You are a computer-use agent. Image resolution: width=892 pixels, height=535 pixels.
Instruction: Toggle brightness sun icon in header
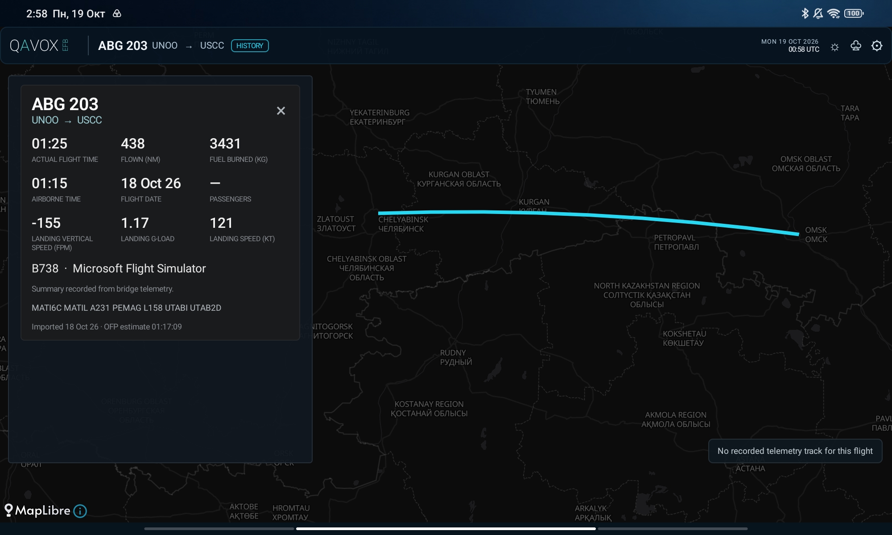[835, 47]
